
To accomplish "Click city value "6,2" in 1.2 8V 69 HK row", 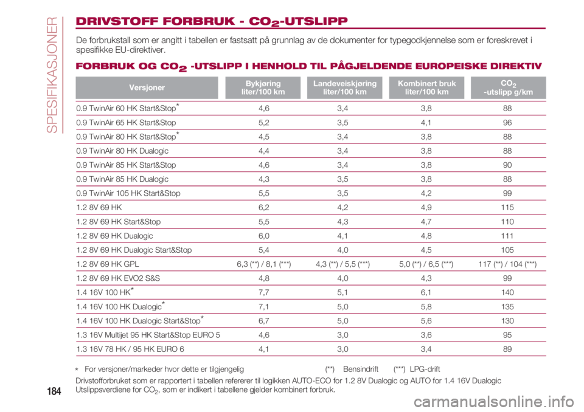I will [x=263, y=207].
